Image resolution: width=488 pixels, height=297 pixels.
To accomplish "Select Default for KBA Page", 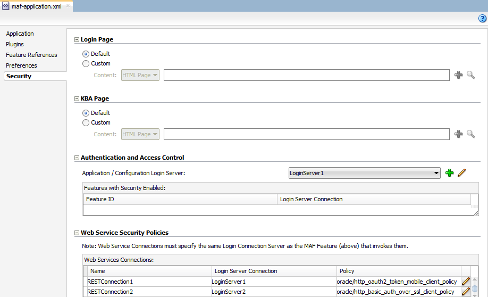I will 86,113.
